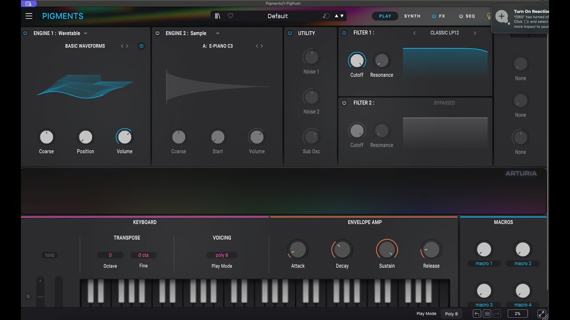Open BASIC WAVEFORMS wavetable name menu
This screenshot has width=570, height=320.
click(85, 46)
